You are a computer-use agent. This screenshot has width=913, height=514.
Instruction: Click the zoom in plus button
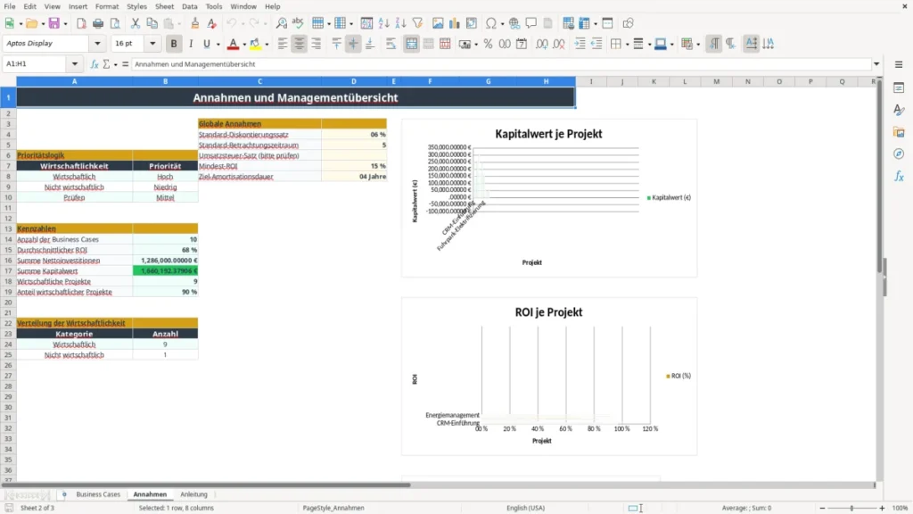point(882,508)
